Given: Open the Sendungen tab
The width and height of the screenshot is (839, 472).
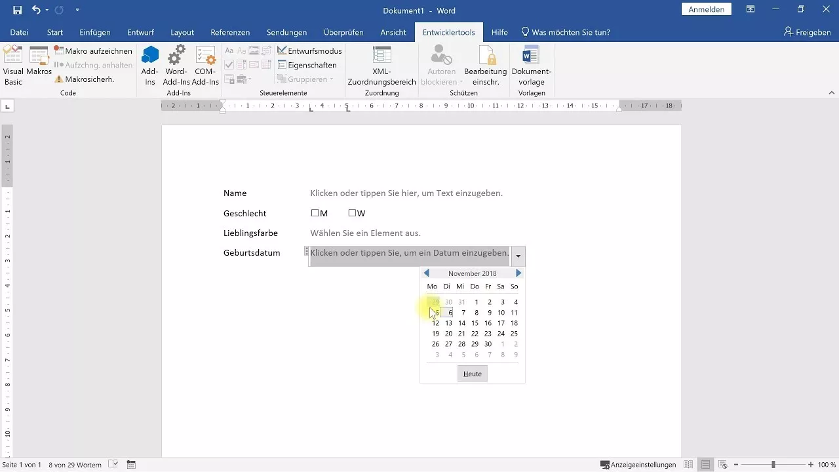Looking at the screenshot, I should coord(286,31).
